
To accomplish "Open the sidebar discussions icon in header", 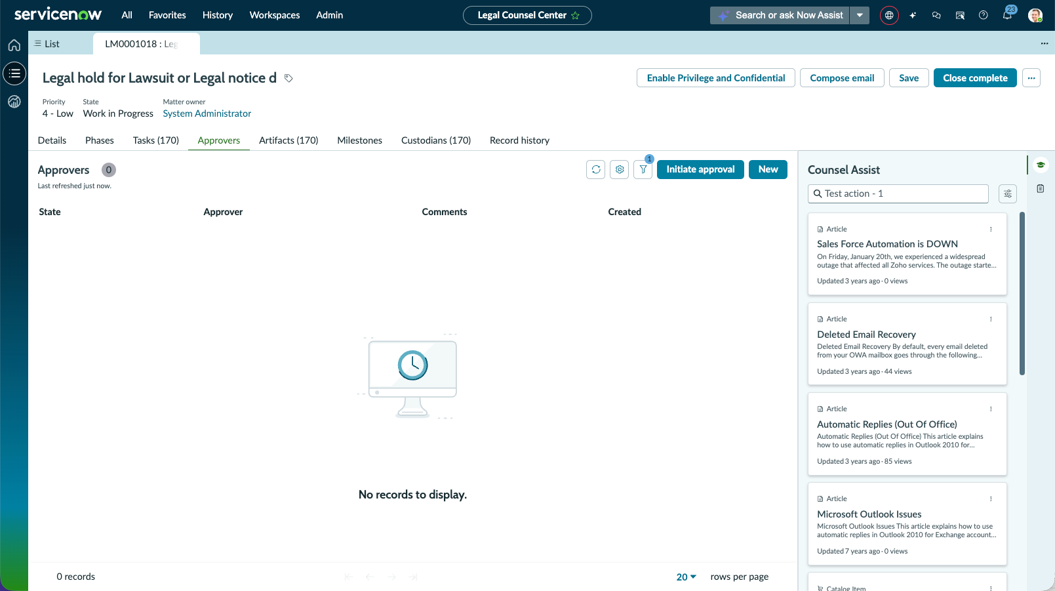I will click(x=960, y=15).
